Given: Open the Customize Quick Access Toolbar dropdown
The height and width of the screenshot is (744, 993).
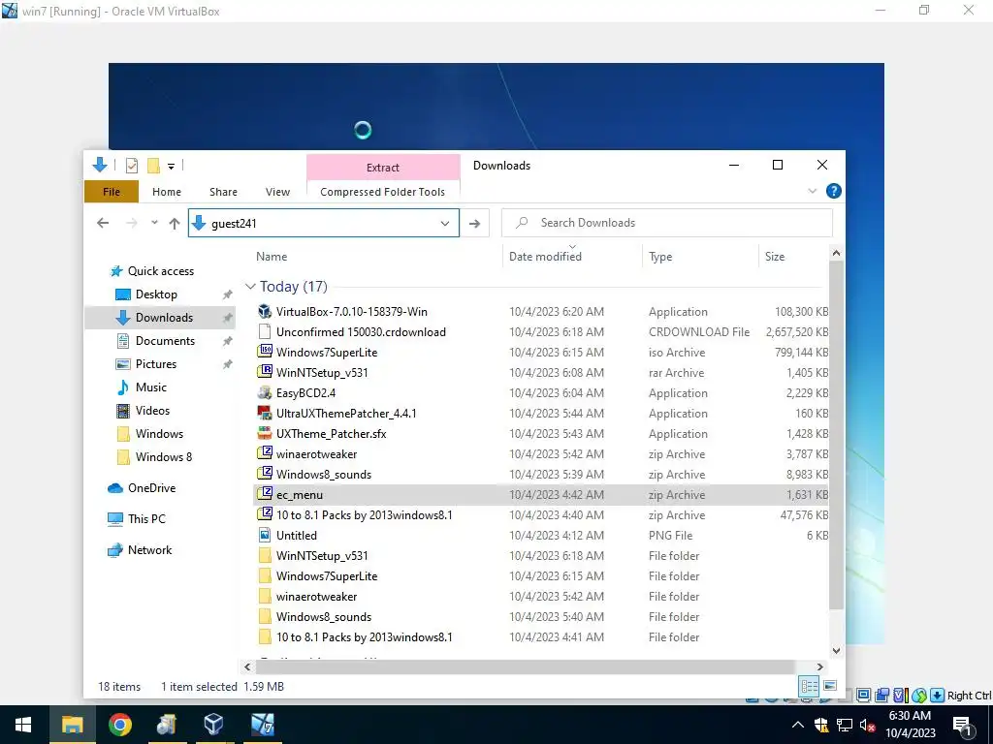Looking at the screenshot, I should pyautogui.click(x=171, y=167).
